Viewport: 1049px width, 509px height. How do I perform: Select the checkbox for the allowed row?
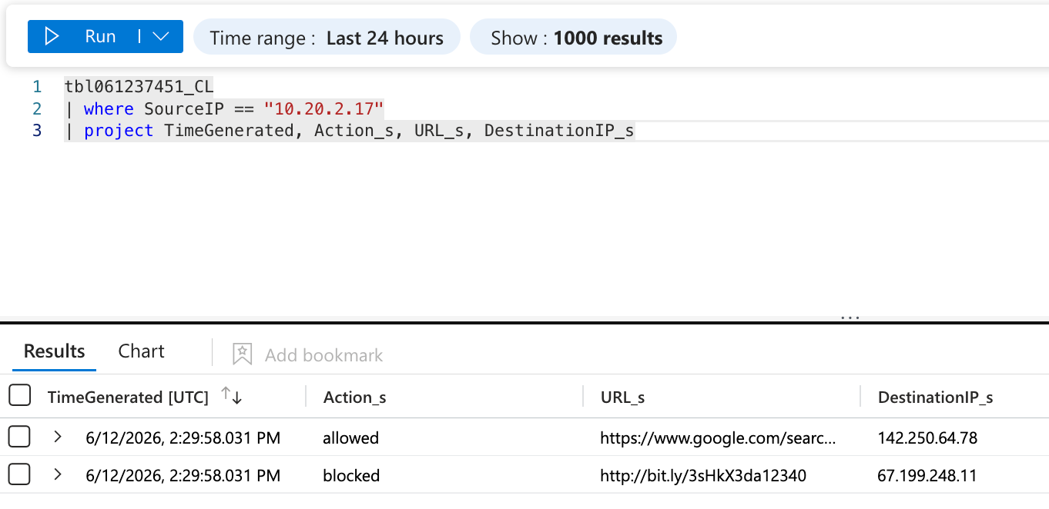pos(19,437)
